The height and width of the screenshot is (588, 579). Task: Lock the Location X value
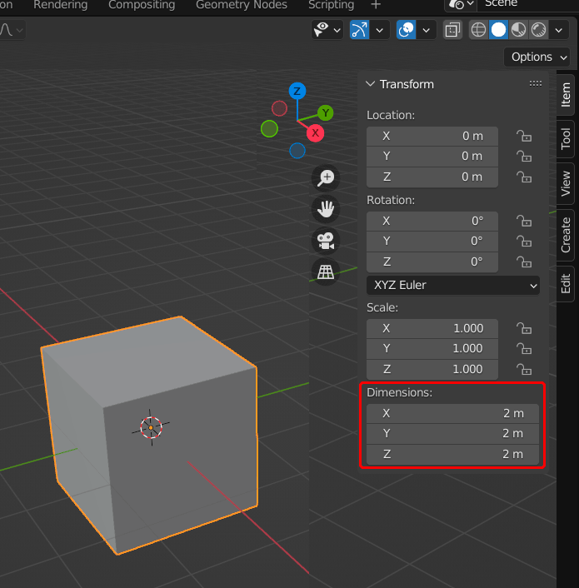524,136
